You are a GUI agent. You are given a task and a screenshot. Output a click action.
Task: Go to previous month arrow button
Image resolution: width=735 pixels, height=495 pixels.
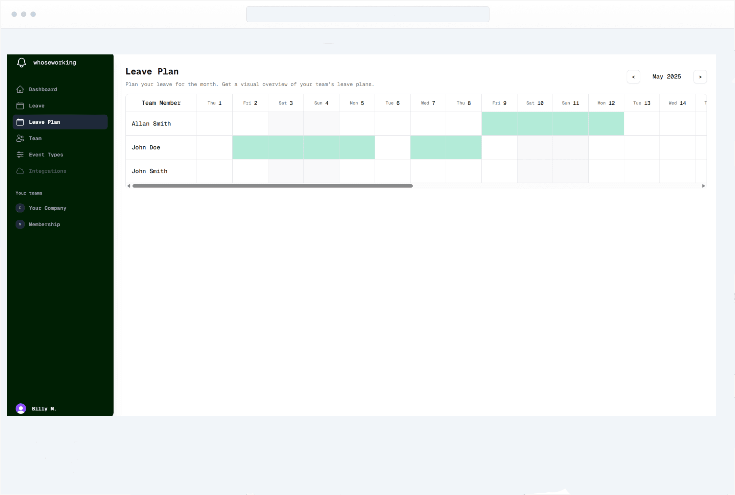click(633, 77)
